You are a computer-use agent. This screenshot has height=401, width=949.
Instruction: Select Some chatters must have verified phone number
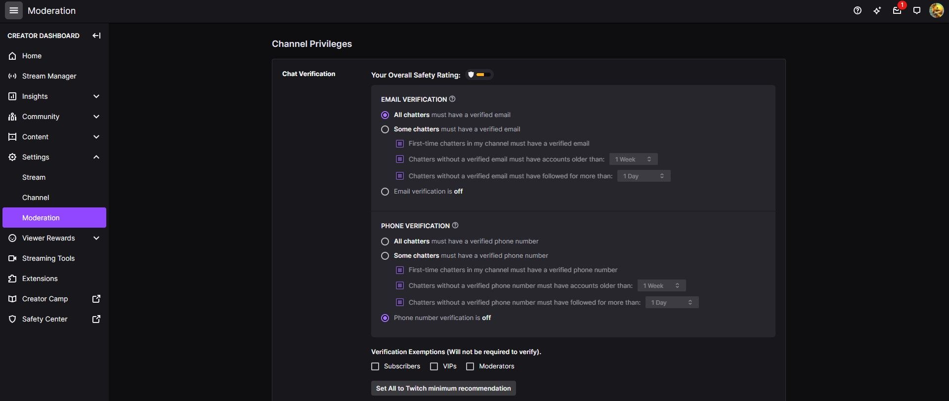(x=385, y=256)
